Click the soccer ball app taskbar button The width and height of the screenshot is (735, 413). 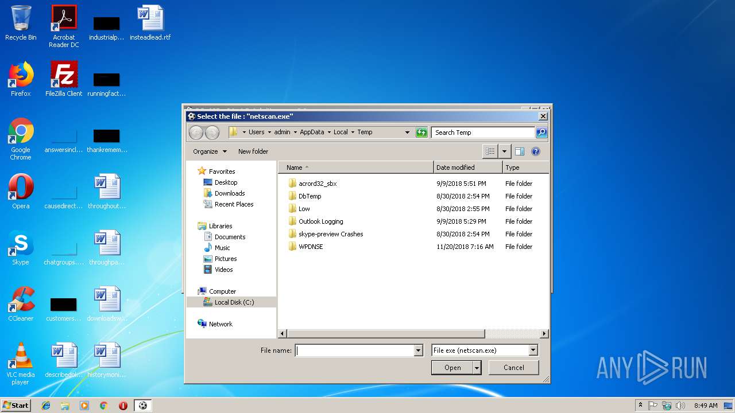[143, 406]
